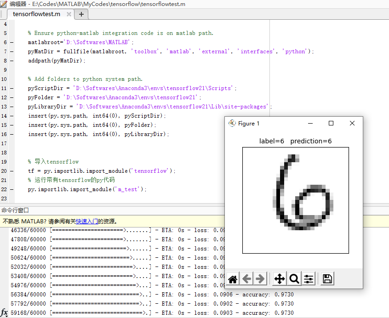Set a breakpoint on line 20

(x=11, y=170)
